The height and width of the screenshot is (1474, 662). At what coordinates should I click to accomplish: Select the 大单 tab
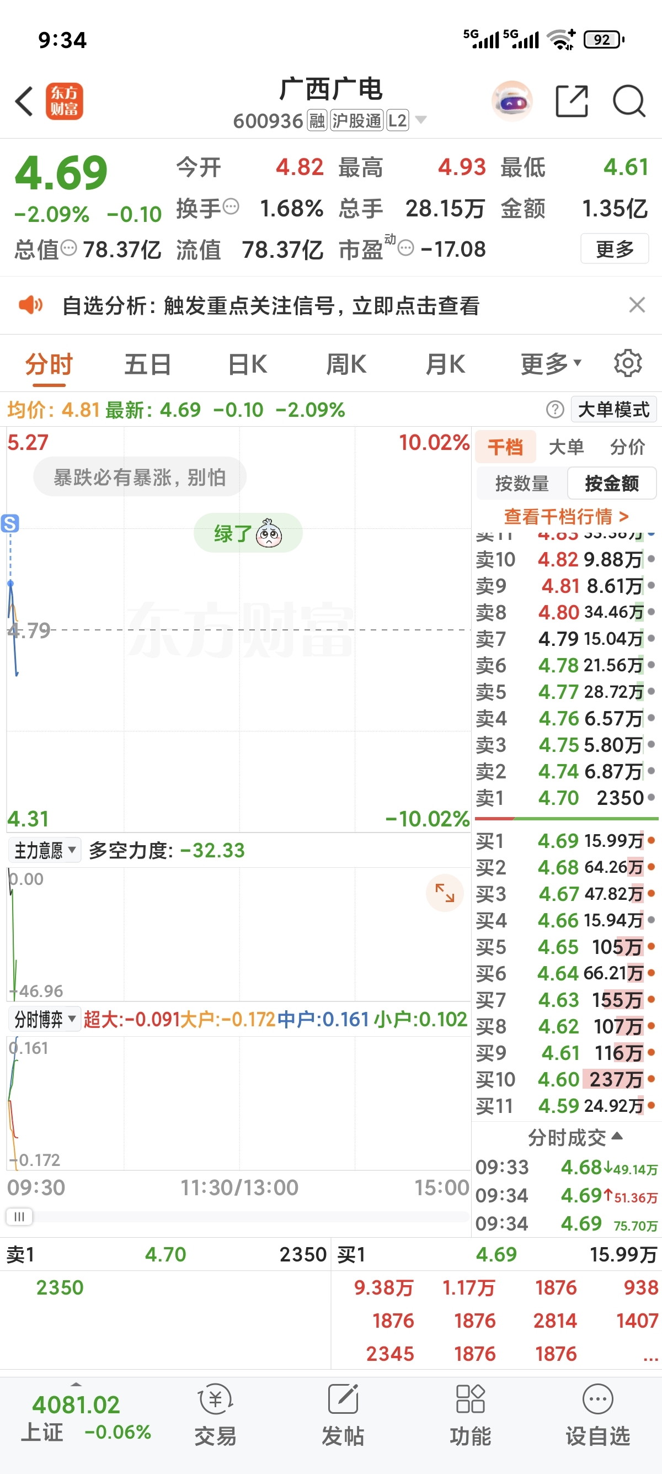point(566,446)
